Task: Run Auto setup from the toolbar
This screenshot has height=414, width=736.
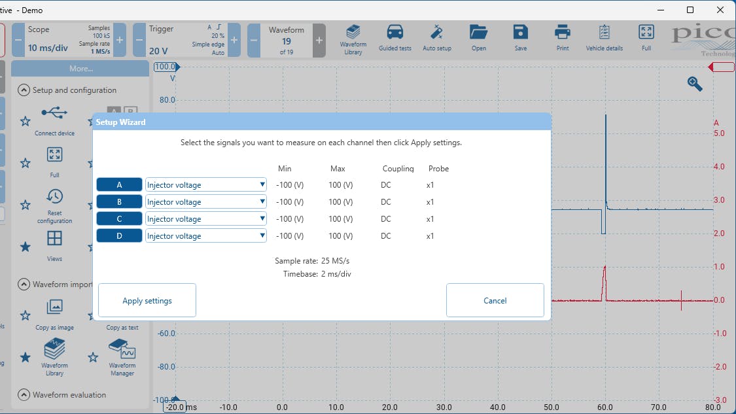Action: pyautogui.click(x=436, y=39)
